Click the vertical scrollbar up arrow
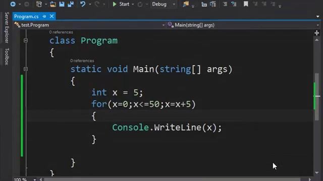Screen dimensions: 323x181 click(317, 40)
